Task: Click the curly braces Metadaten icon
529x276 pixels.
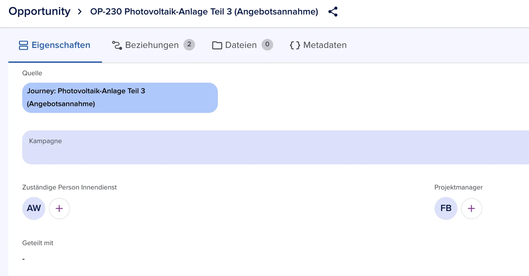Action: (295, 45)
